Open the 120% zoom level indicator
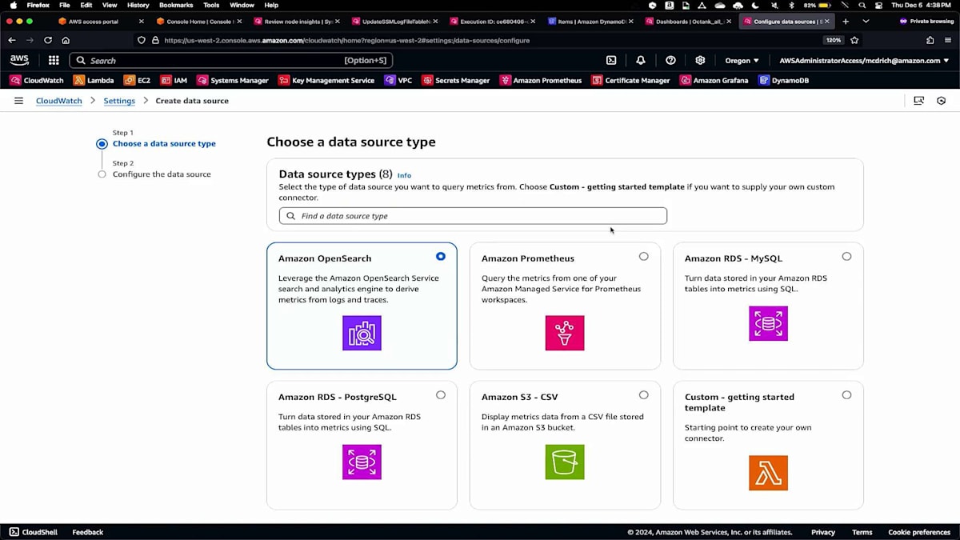 [833, 40]
